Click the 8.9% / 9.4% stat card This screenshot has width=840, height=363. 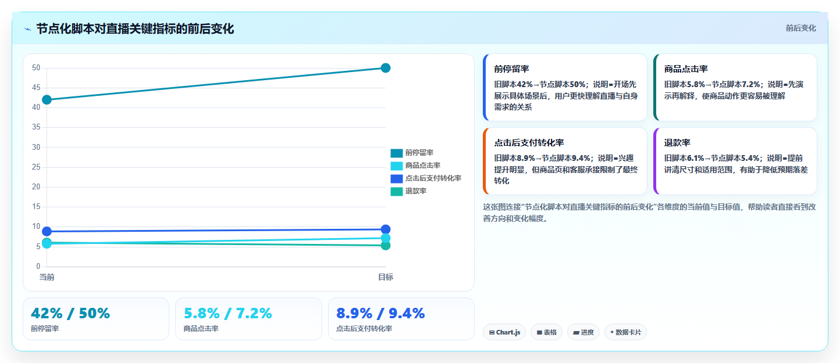pyautogui.click(x=401, y=319)
